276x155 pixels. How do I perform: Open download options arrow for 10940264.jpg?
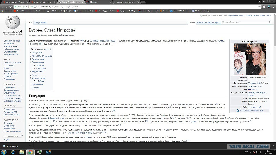coord(30,146)
